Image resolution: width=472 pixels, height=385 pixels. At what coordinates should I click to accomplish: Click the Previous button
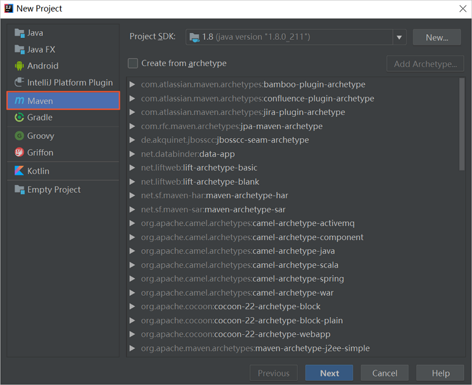point(274,373)
